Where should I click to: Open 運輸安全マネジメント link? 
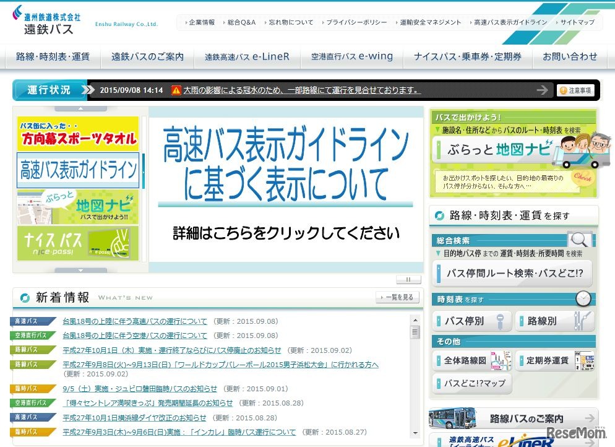tap(430, 22)
